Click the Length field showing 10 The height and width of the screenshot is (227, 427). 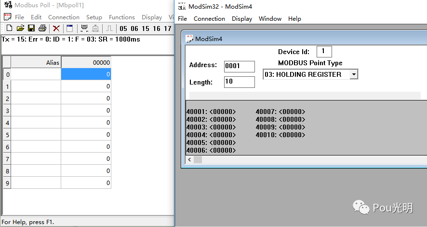tap(240, 82)
